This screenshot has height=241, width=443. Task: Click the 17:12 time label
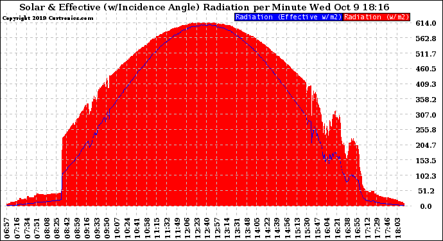click(368, 228)
